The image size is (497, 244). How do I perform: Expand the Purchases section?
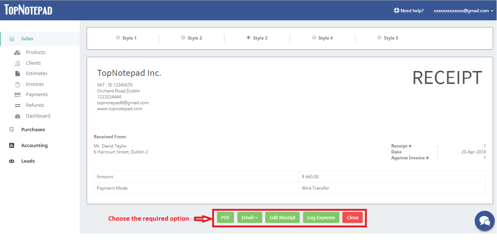point(33,130)
